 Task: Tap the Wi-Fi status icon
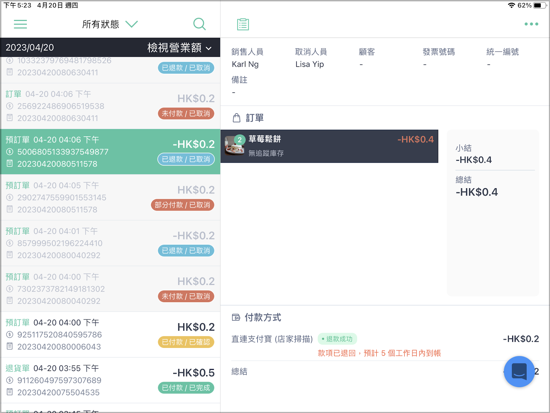(x=511, y=5)
